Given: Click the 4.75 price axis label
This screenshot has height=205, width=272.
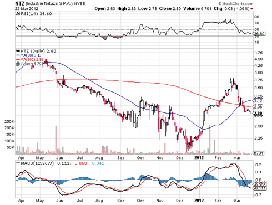Looking at the screenshot, I should 258,53.
